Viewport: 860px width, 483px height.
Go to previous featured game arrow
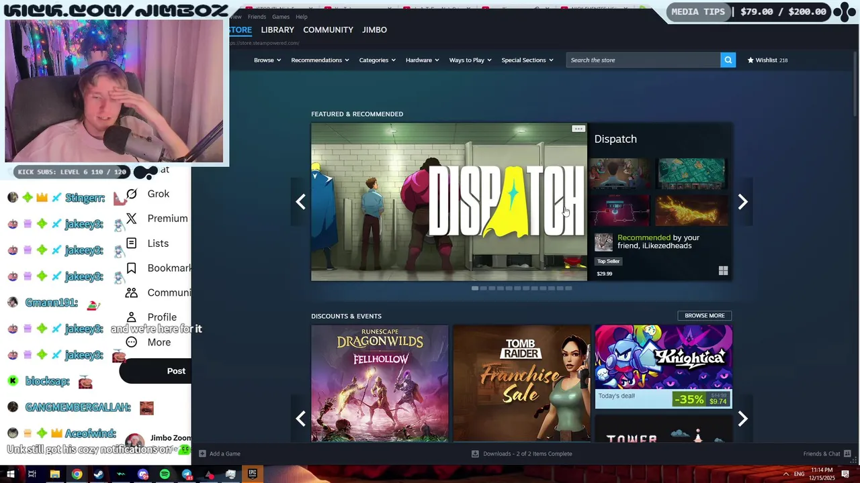(x=300, y=202)
